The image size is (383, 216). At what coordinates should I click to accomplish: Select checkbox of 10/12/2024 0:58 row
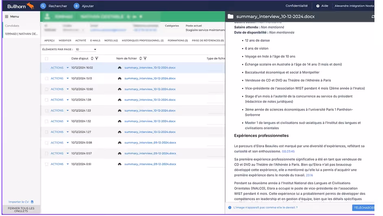(x=47, y=143)
